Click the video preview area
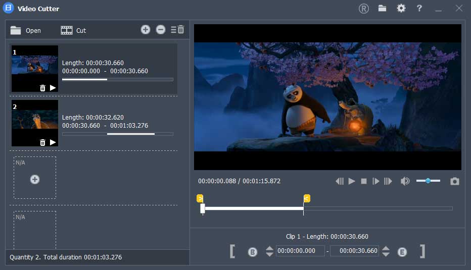471x270 pixels. [327, 97]
